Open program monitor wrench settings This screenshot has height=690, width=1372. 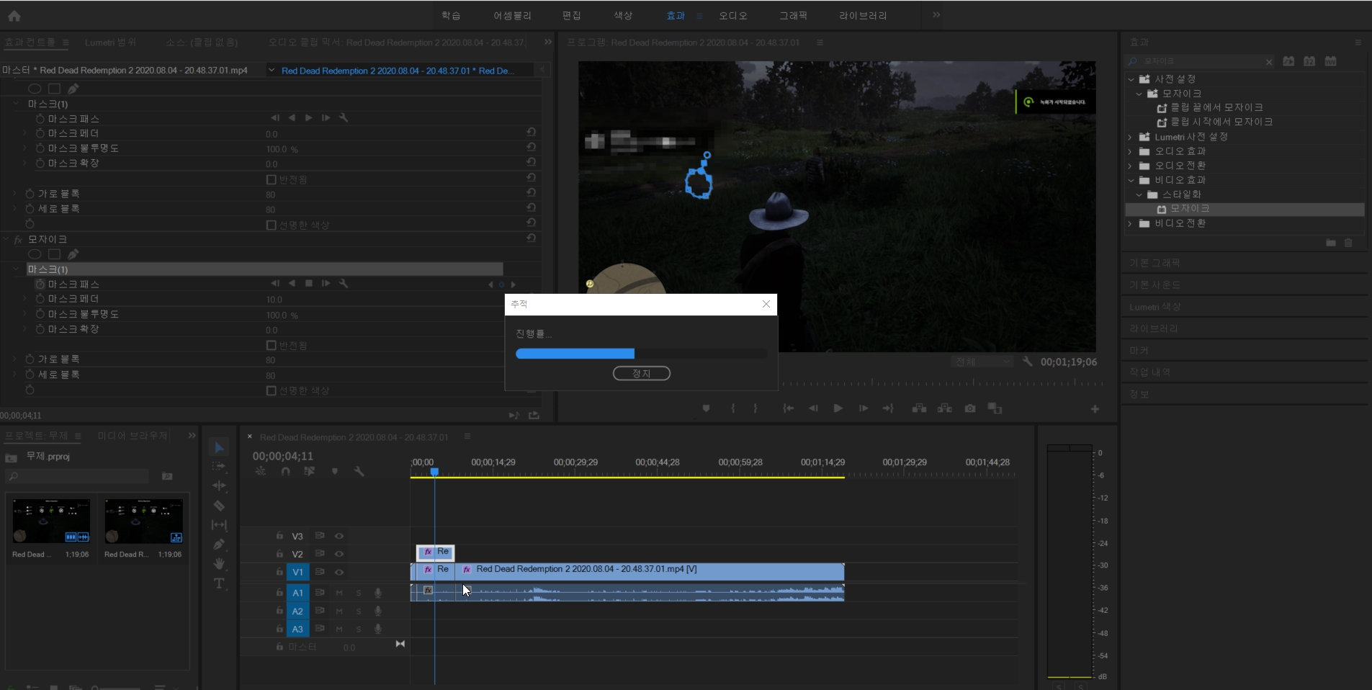(x=1028, y=362)
